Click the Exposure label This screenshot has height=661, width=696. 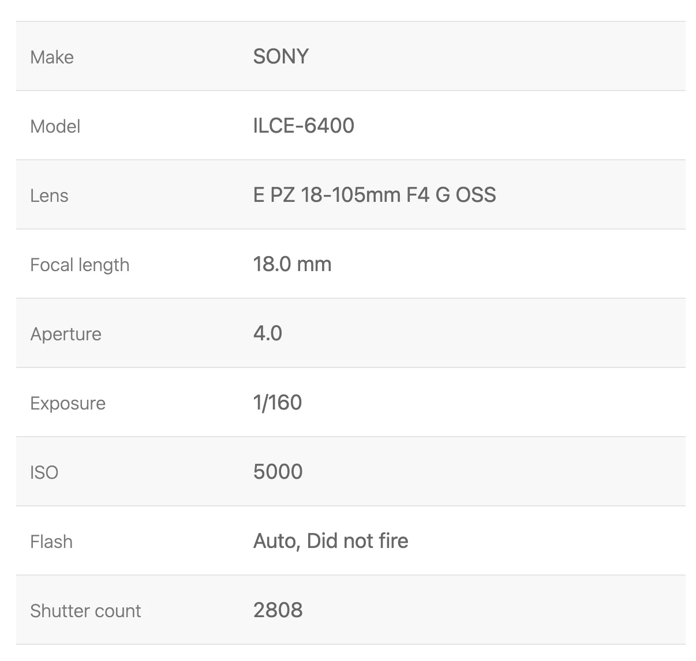(x=68, y=404)
